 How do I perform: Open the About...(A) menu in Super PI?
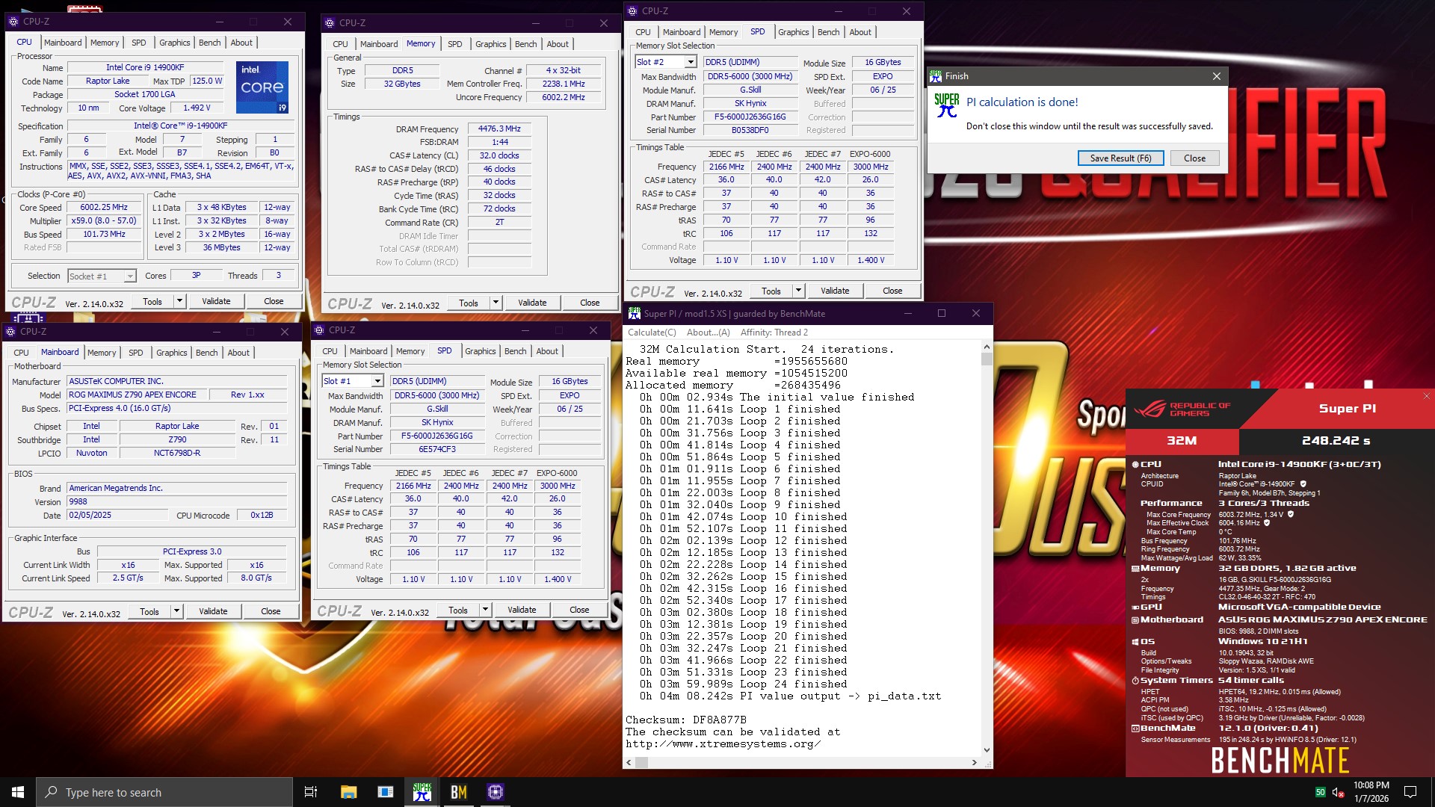(708, 333)
